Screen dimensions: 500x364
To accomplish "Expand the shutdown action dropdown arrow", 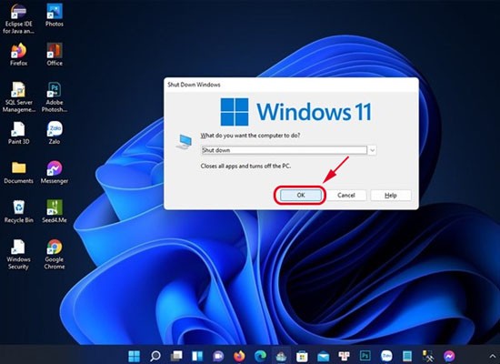I will pyautogui.click(x=372, y=150).
